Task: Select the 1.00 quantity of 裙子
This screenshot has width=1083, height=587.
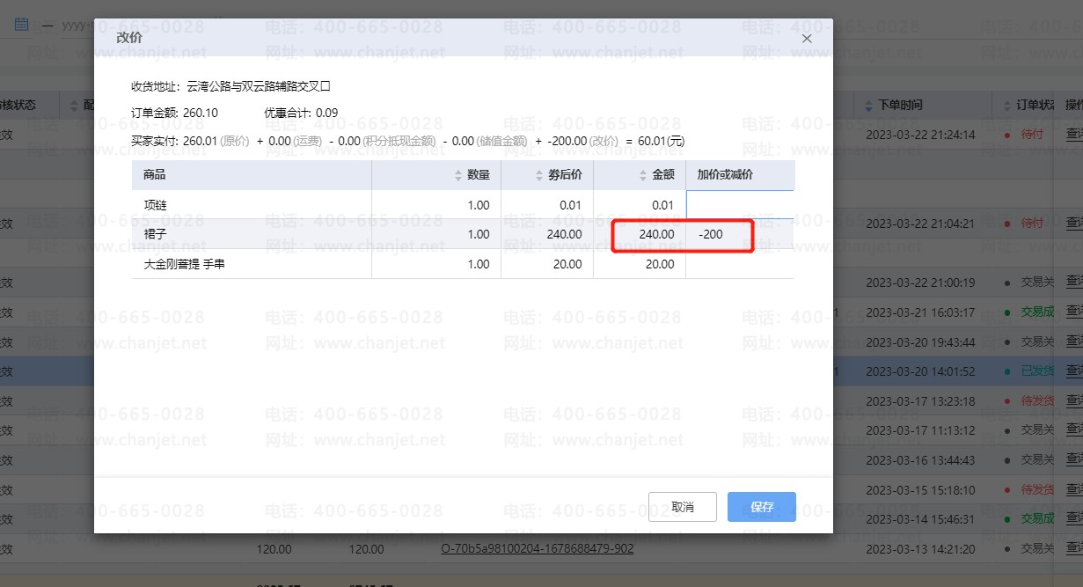Action: pyautogui.click(x=436, y=234)
